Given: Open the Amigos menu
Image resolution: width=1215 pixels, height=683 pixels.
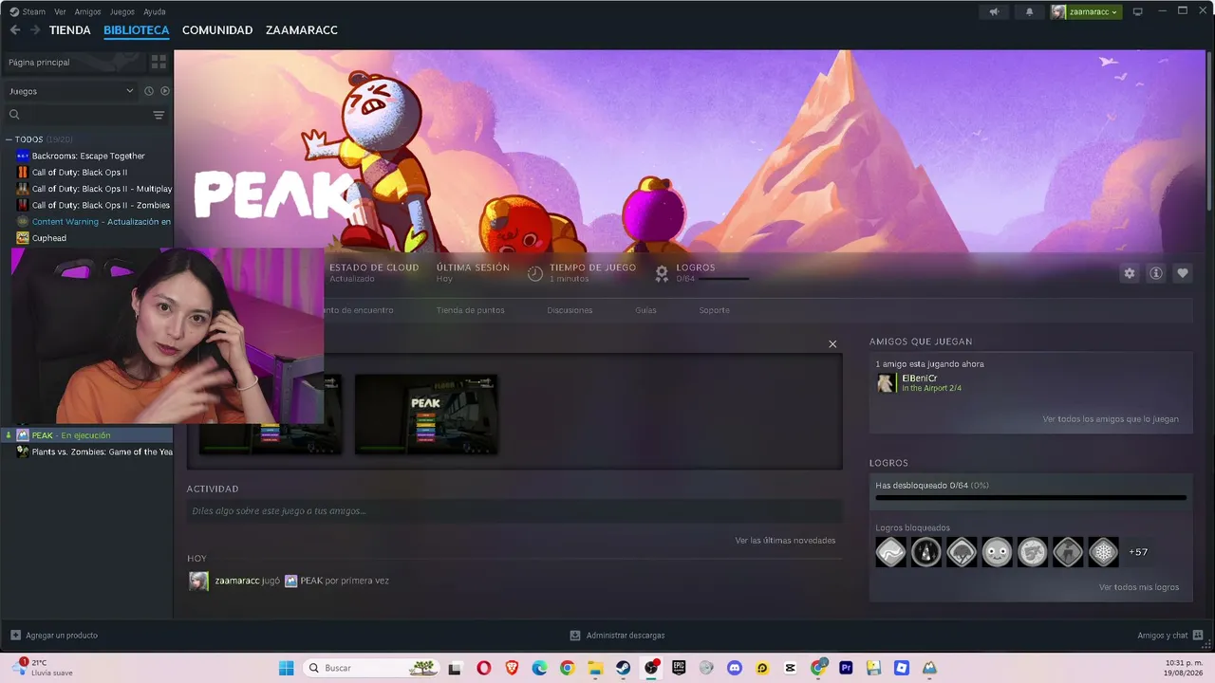Looking at the screenshot, I should [87, 11].
